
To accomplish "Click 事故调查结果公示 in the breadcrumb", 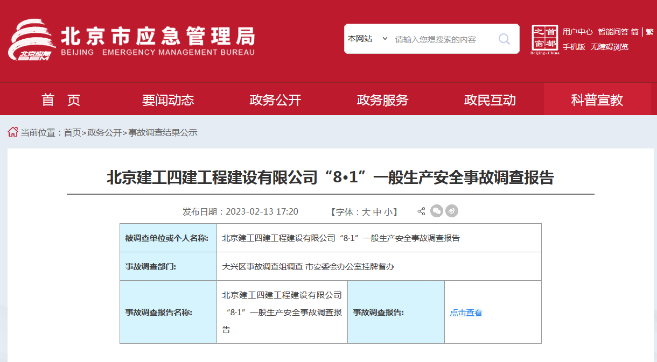I will (163, 132).
